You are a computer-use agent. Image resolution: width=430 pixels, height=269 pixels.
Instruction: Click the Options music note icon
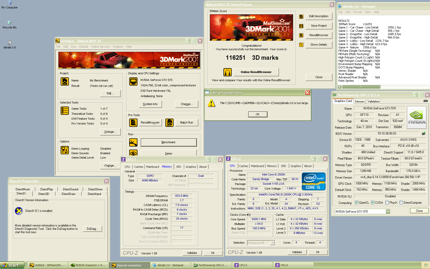point(65,150)
